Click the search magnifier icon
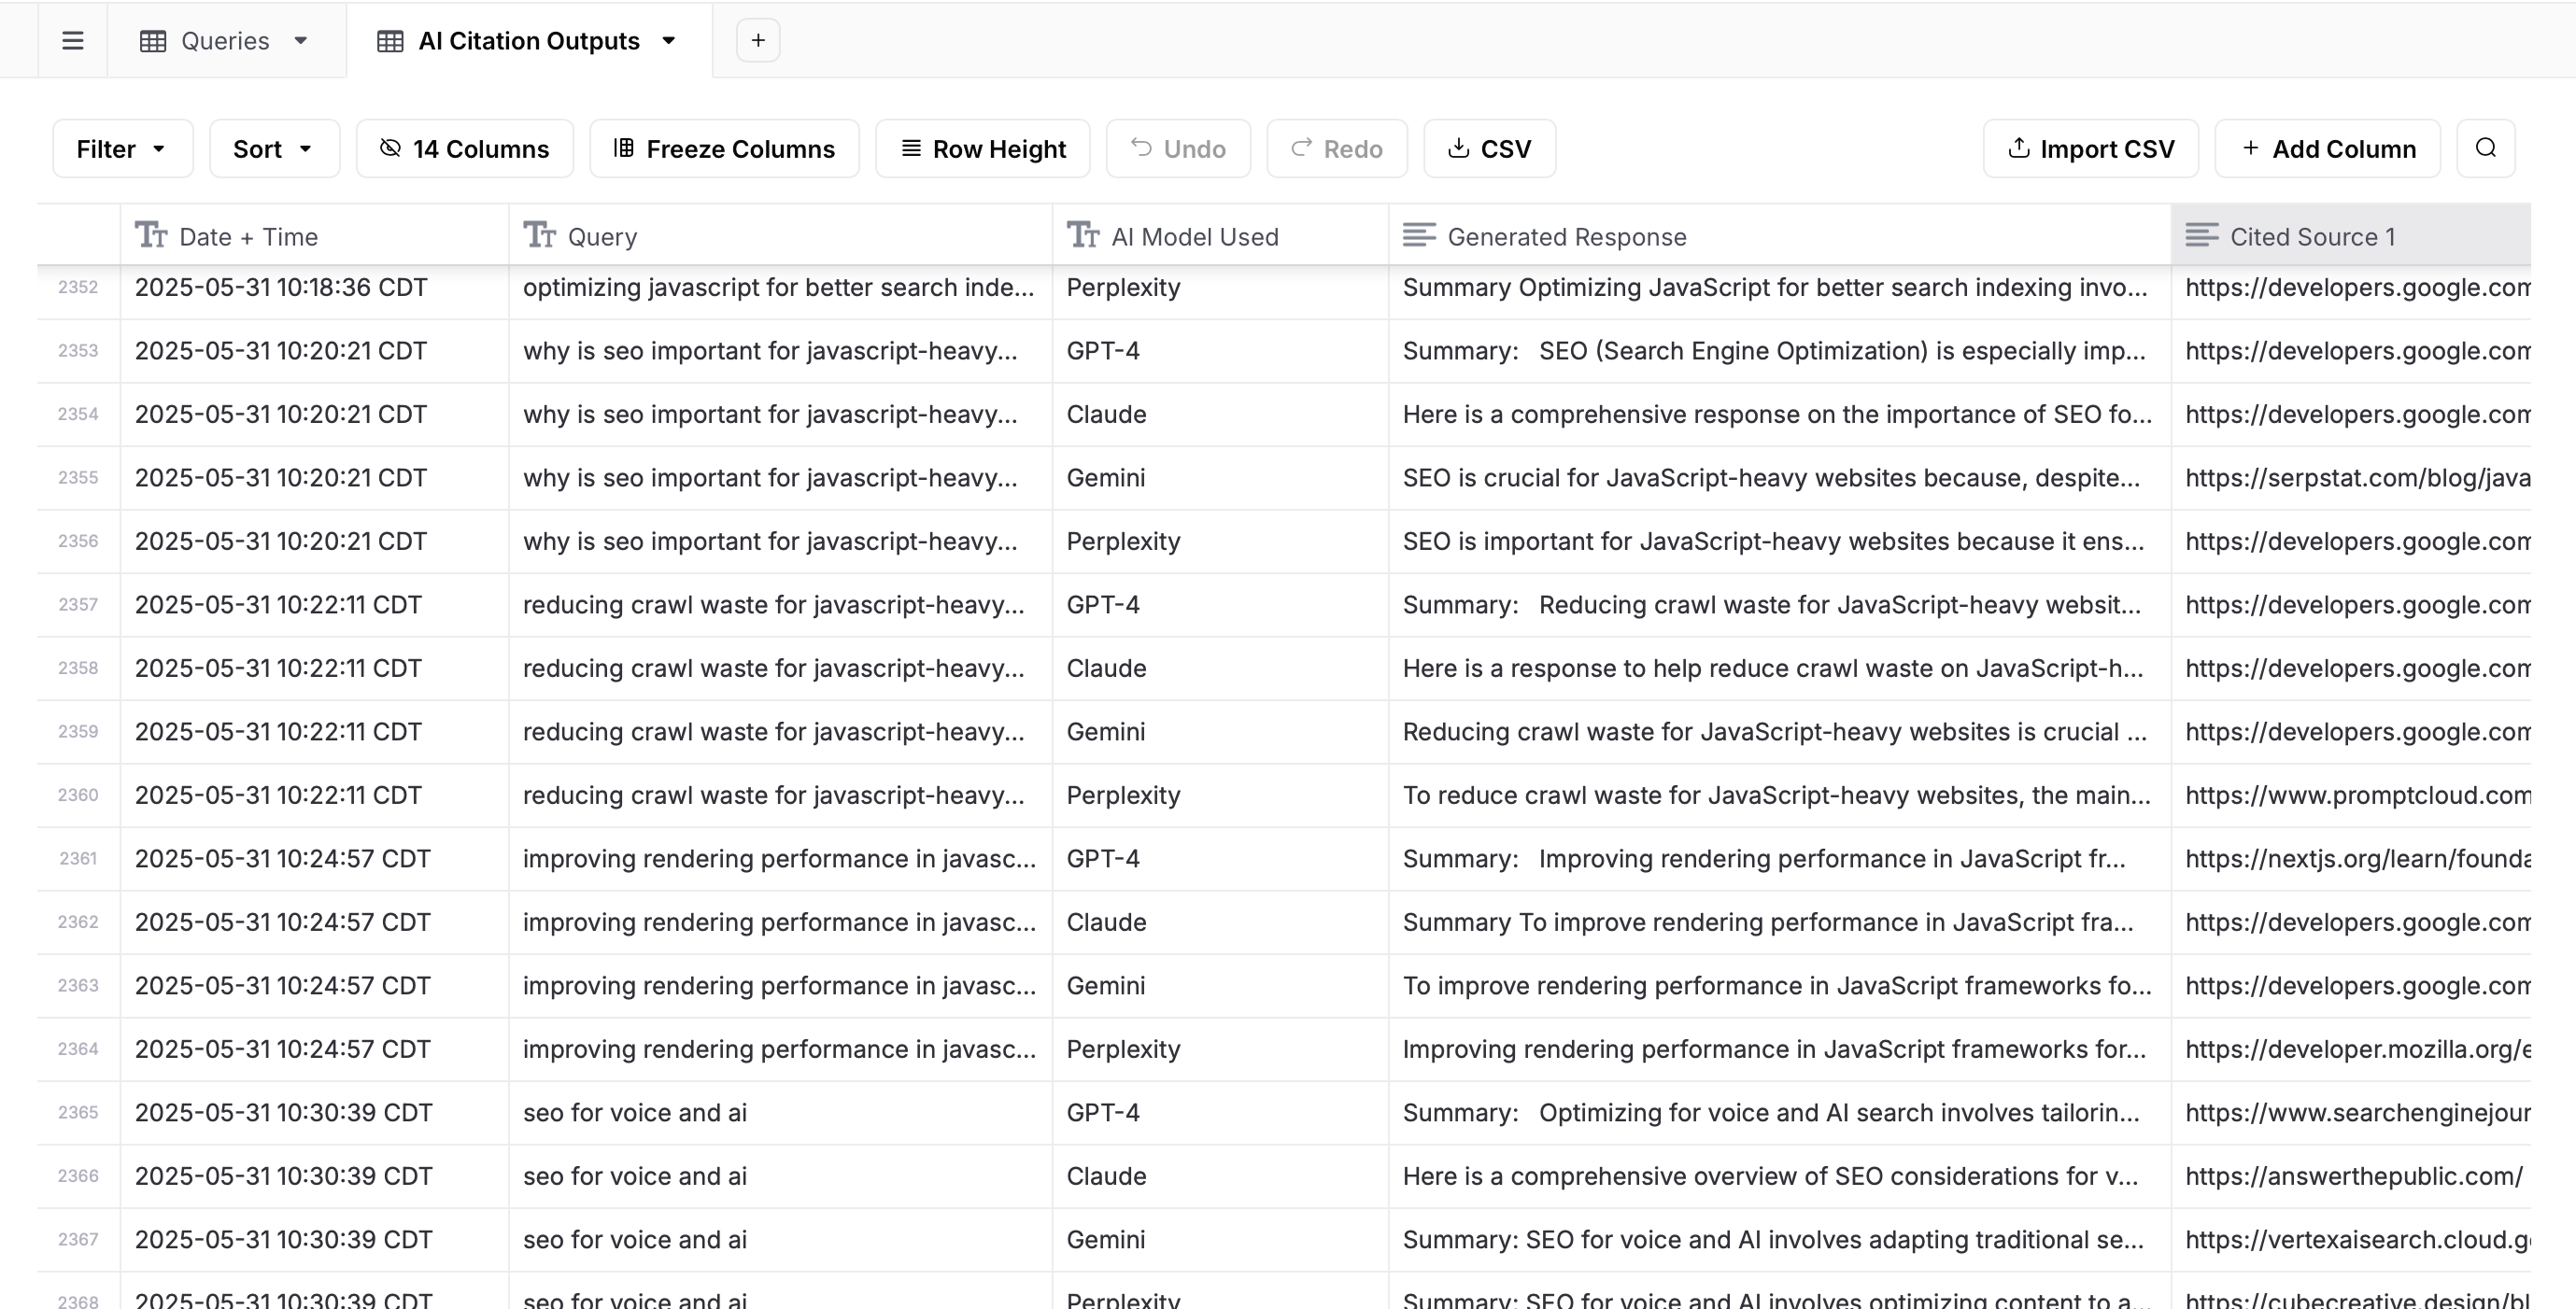Viewport: 2576px width, 1309px height. 2485,149
